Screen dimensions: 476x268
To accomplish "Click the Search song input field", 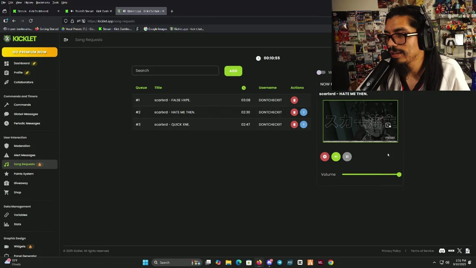I will coord(175,71).
